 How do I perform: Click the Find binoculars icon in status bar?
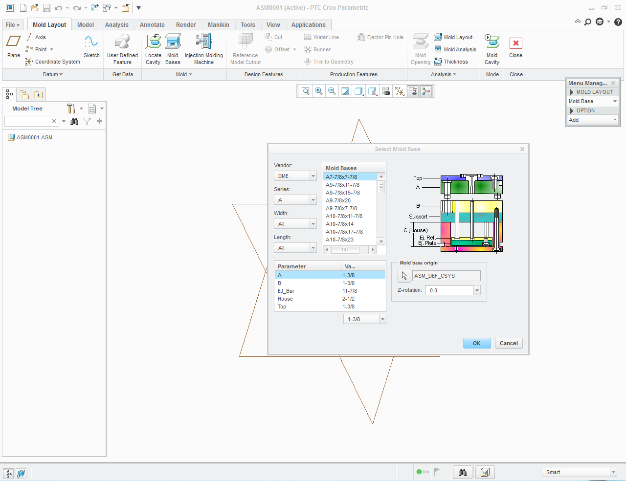click(463, 472)
